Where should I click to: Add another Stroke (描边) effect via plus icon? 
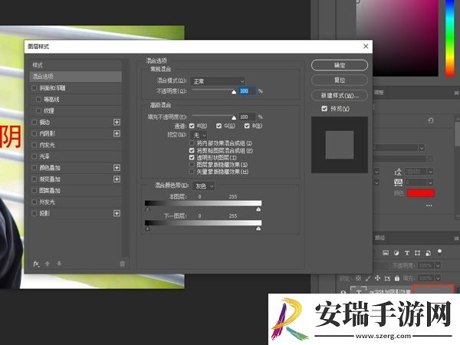click(117, 122)
